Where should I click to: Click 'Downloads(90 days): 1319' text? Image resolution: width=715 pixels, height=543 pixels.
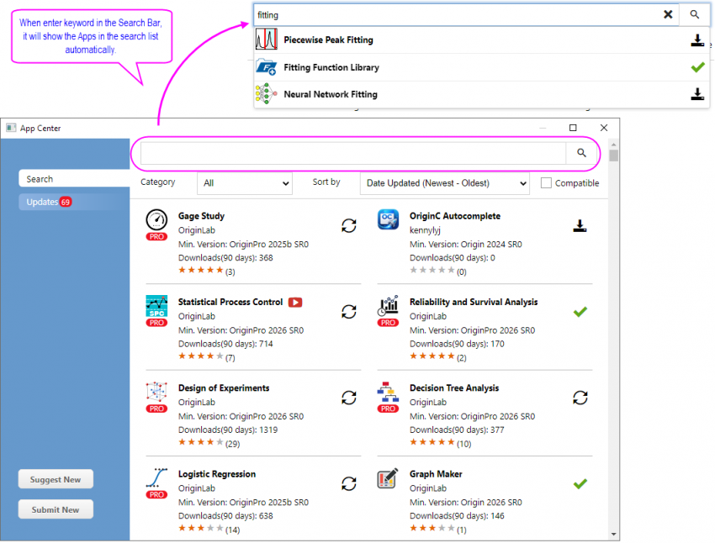point(228,430)
